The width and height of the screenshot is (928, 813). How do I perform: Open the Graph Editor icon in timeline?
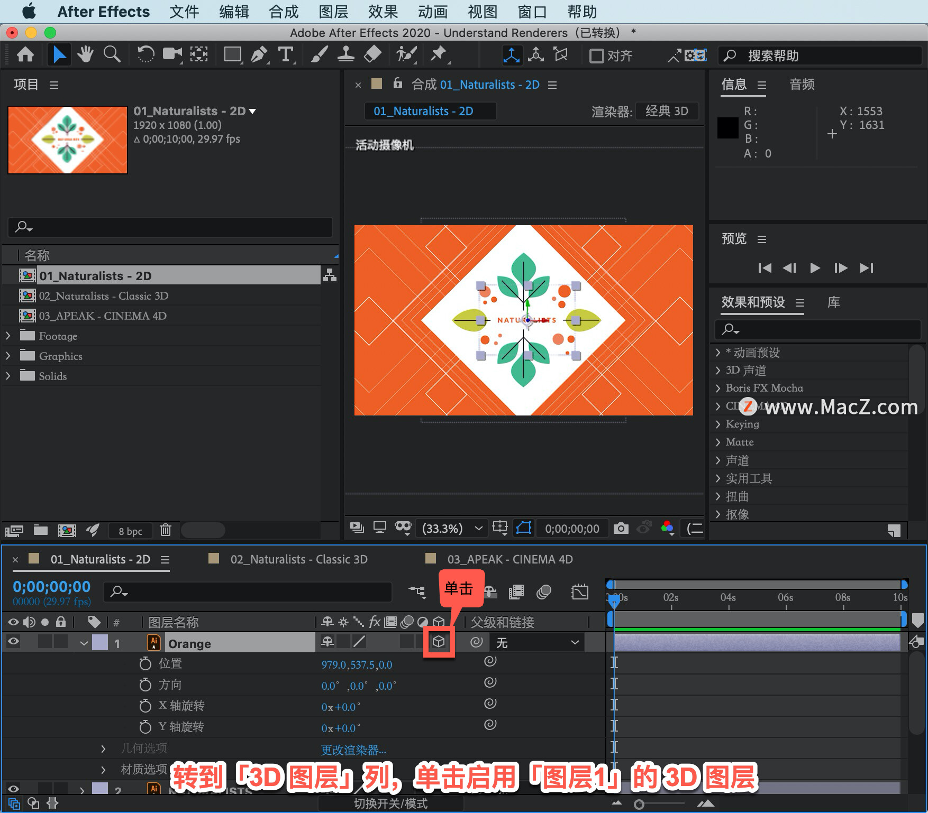[580, 592]
